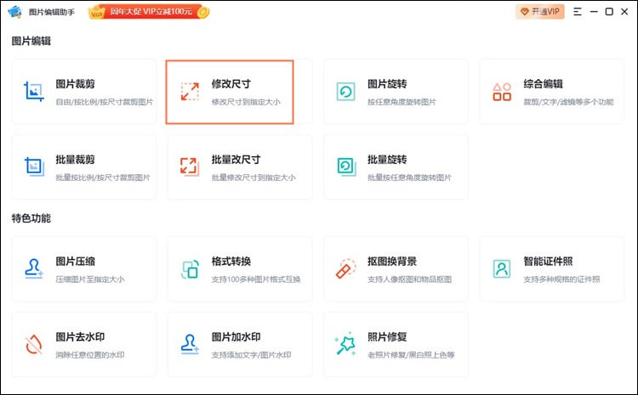Choose the 批量改尺寸 title
The width and height of the screenshot is (638, 395).
(x=236, y=160)
